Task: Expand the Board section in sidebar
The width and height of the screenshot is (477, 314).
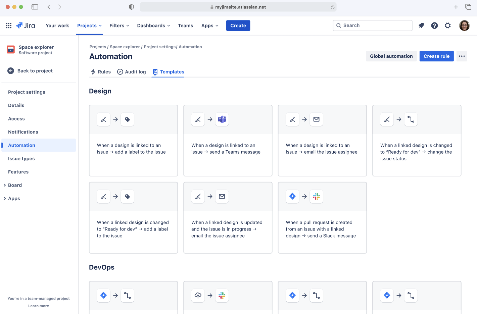Action: tap(15, 185)
